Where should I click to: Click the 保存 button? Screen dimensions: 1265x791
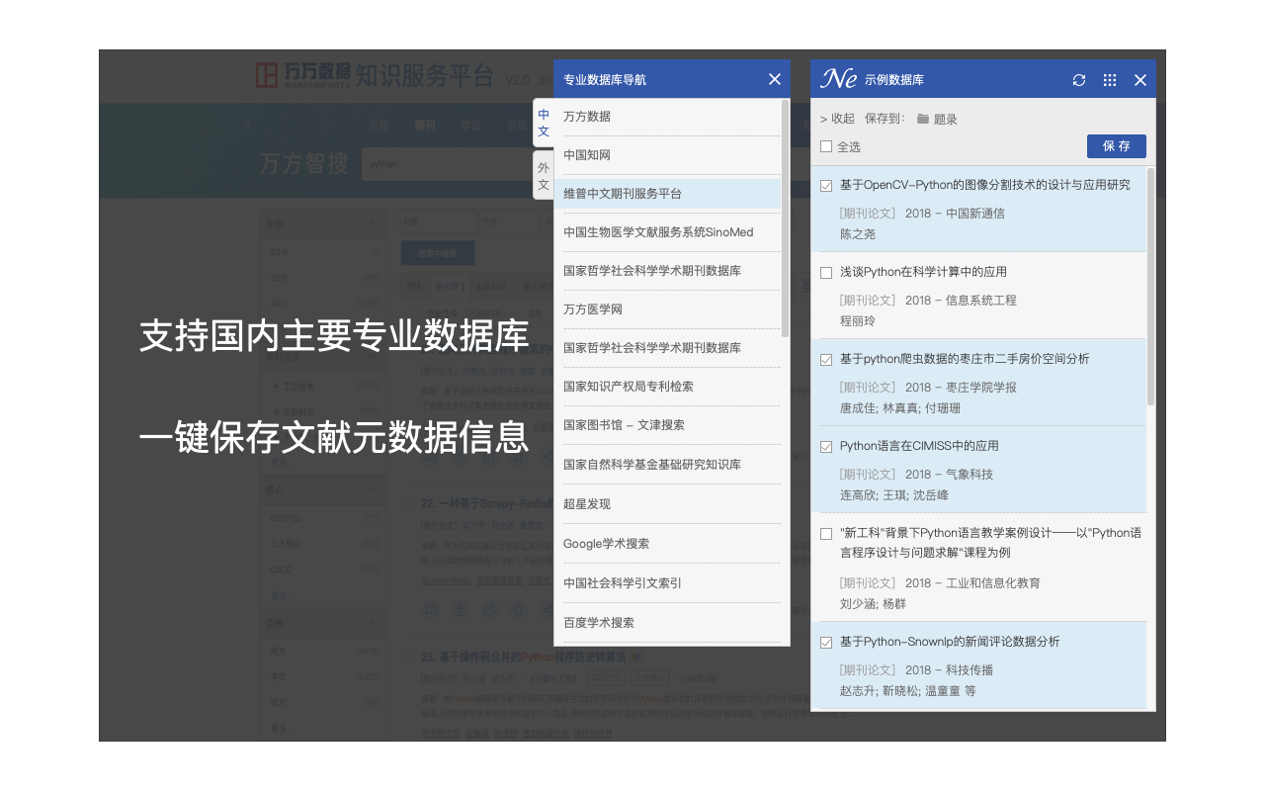click(x=1116, y=145)
